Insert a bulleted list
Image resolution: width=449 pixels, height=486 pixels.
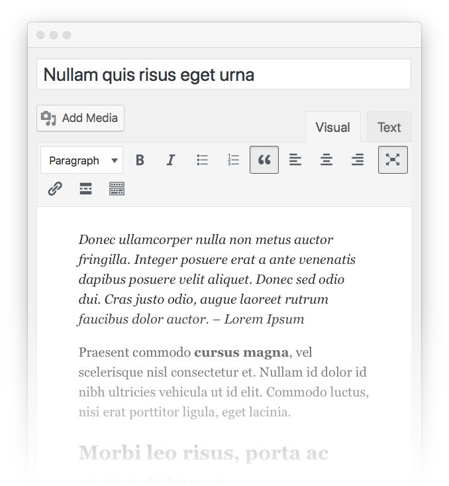tap(202, 160)
